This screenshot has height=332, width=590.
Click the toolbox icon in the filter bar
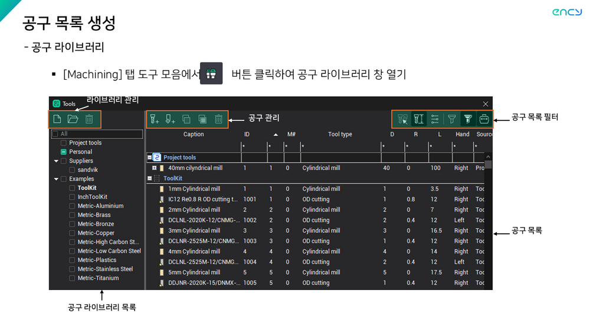(x=484, y=119)
